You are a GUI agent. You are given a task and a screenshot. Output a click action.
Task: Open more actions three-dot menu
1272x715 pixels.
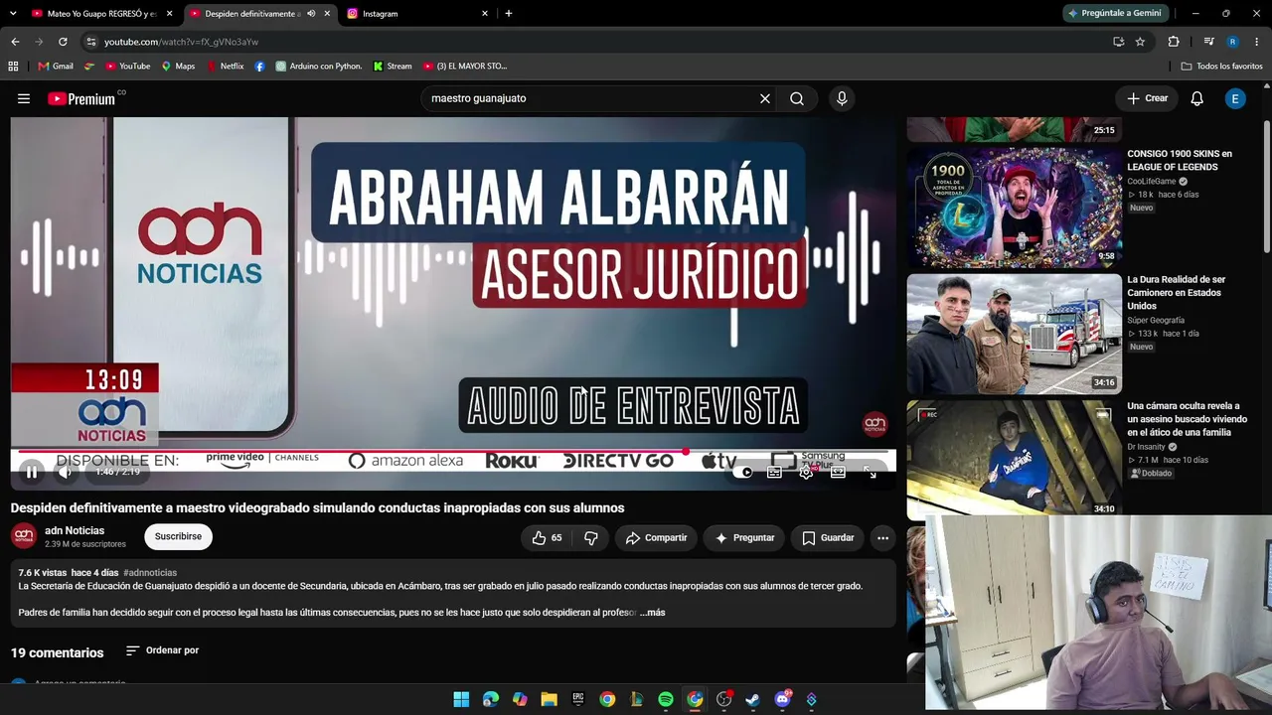[x=882, y=537]
